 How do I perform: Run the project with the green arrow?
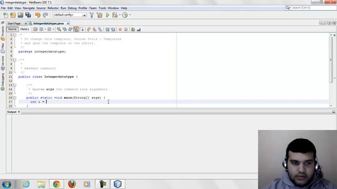pyautogui.click(x=107, y=15)
